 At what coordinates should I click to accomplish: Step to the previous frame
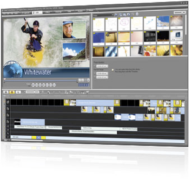[40, 85]
